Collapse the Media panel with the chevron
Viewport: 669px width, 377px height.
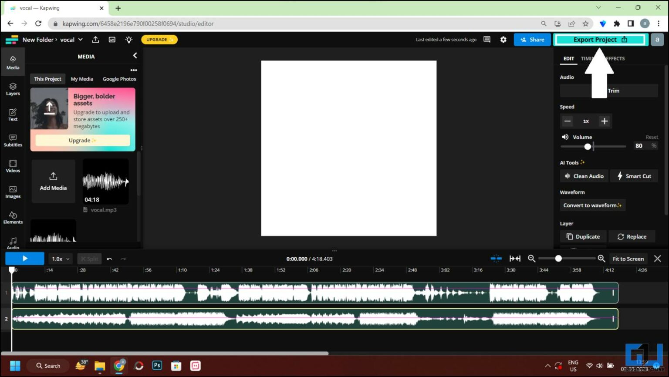point(135,55)
